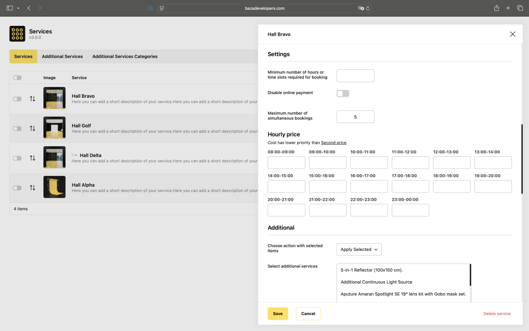Click the translate icon in address bar
Viewport: 529px width, 331px height.
361,8
